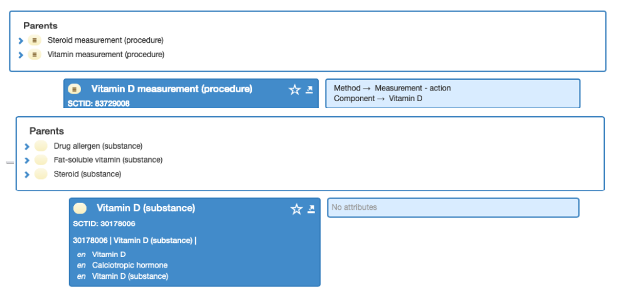Image resolution: width=618 pixels, height=304 pixels.
Task: Click share arrow icon on Vitamin D substance
Action: coord(311,209)
